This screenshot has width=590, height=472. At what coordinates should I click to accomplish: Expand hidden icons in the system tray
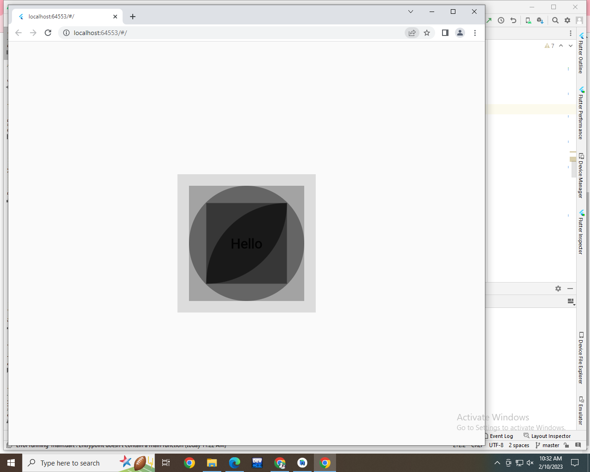click(497, 462)
